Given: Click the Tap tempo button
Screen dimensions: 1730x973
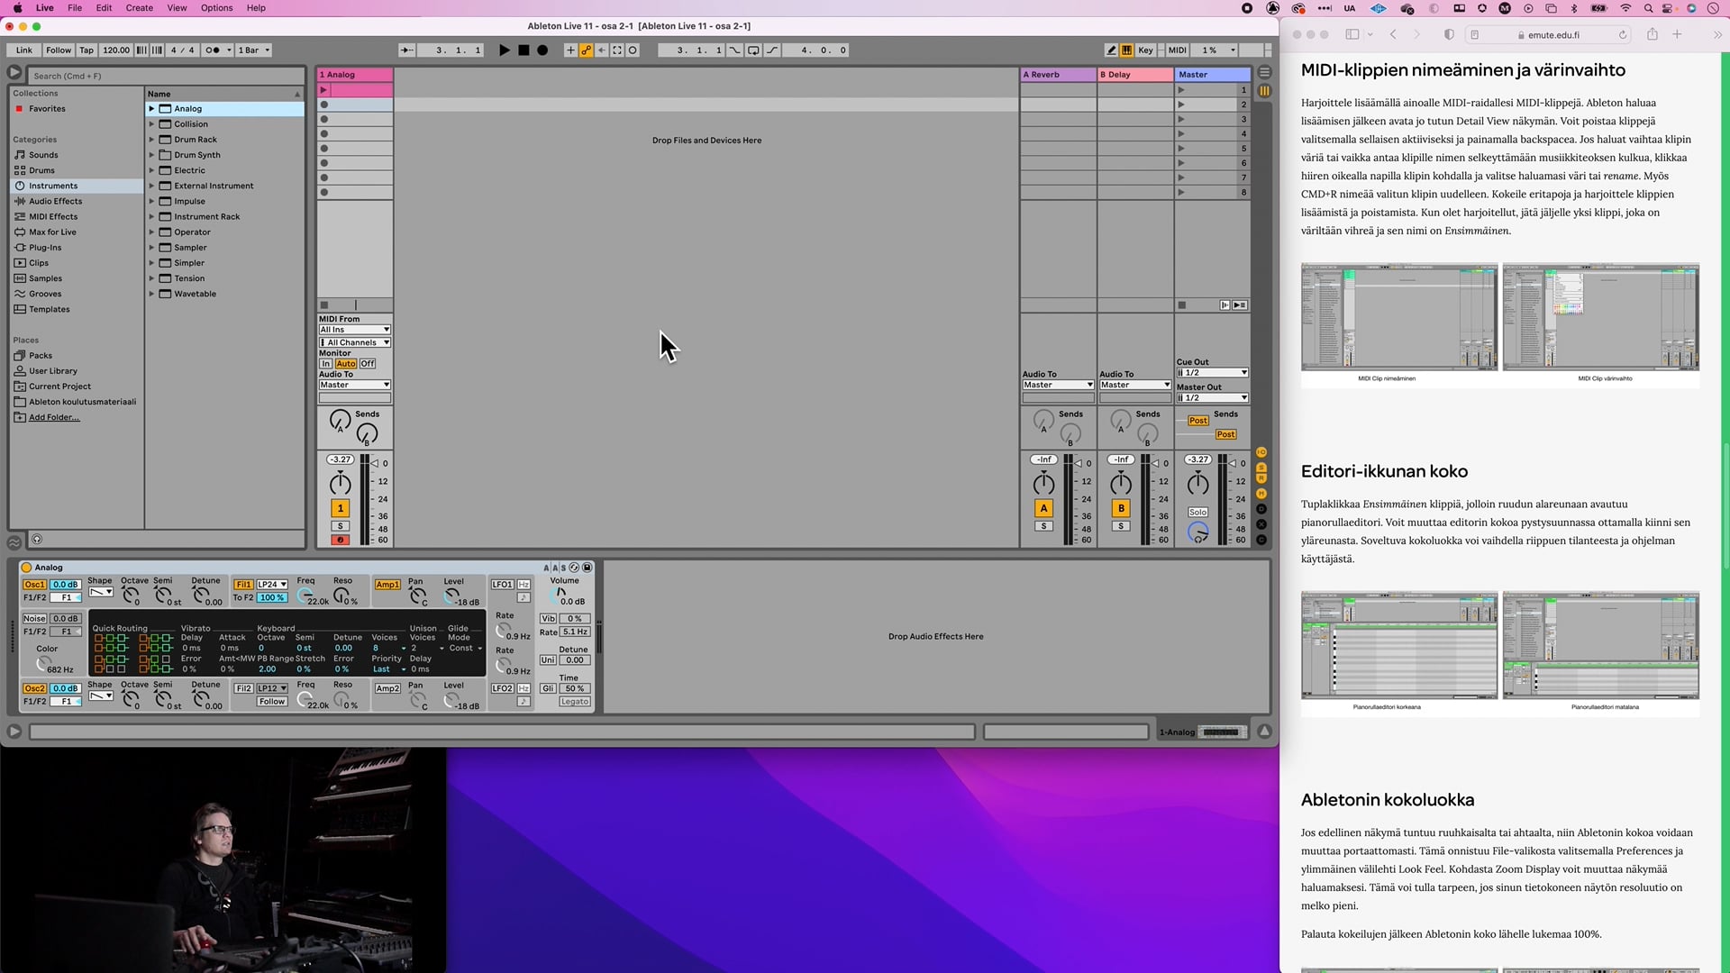Looking at the screenshot, I should click(x=86, y=50).
